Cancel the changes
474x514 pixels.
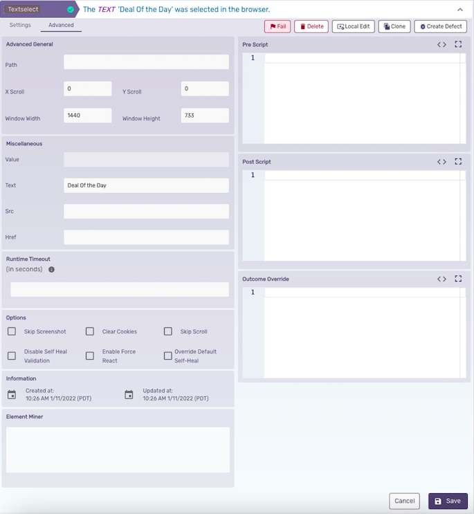[405, 501]
